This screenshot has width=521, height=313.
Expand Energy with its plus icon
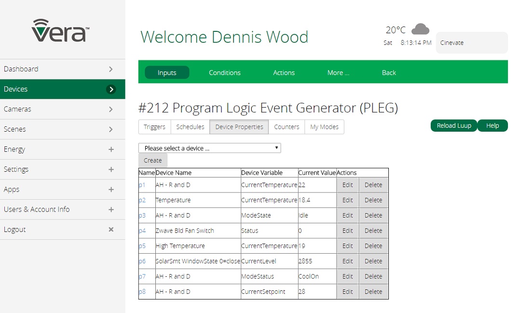coord(111,150)
